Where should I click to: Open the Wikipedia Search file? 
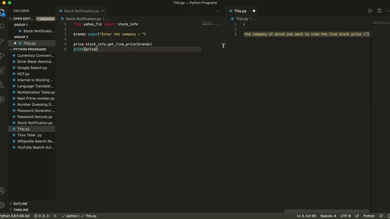36,141
